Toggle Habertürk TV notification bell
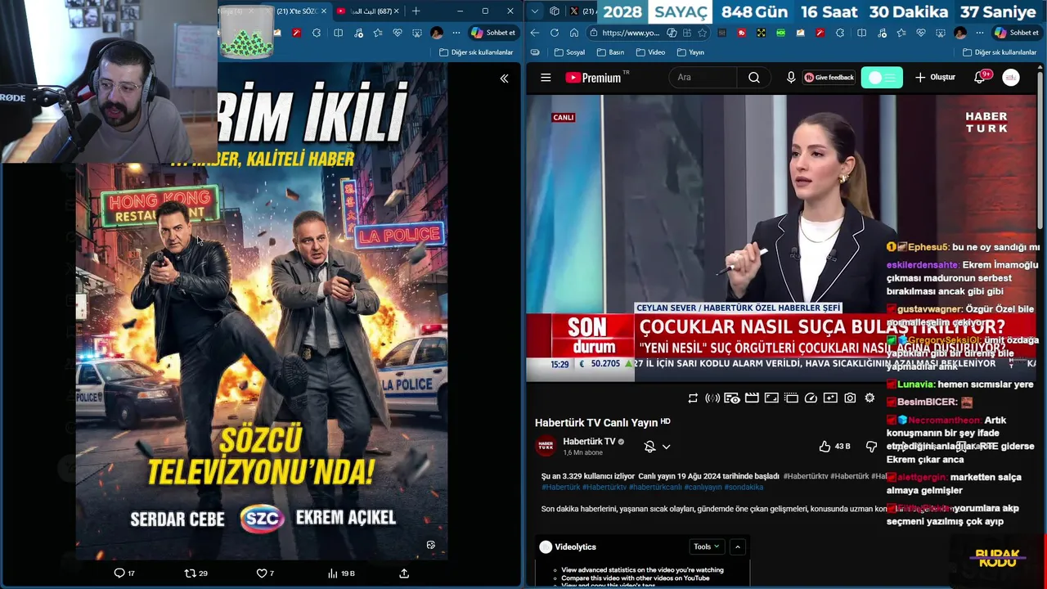Image resolution: width=1047 pixels, height=589 pixels. pos(649,447)
